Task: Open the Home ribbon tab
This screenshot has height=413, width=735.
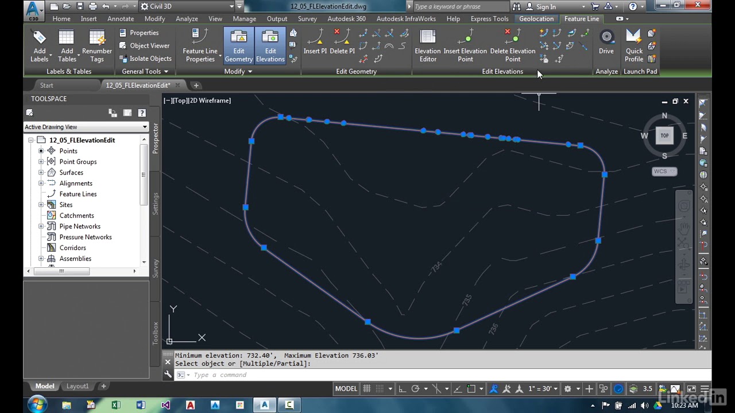Action: point(61,19)
